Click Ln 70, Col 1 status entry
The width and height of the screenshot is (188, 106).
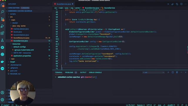130,105
